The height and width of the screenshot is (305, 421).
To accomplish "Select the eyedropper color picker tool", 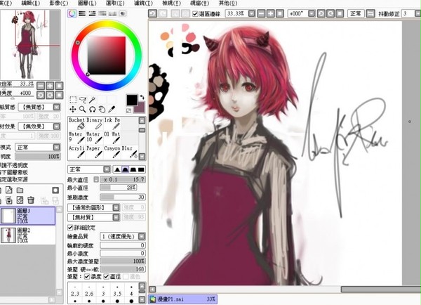I will 112,109.
